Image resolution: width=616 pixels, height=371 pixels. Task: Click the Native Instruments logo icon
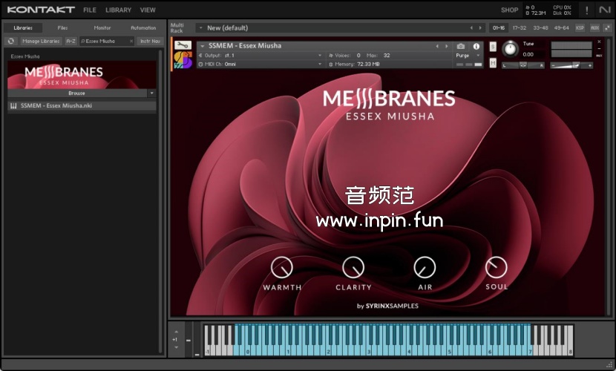pos(606,10)
